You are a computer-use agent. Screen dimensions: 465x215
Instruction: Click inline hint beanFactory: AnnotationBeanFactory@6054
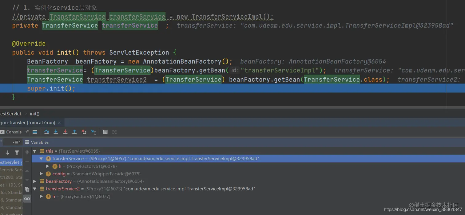313,61
